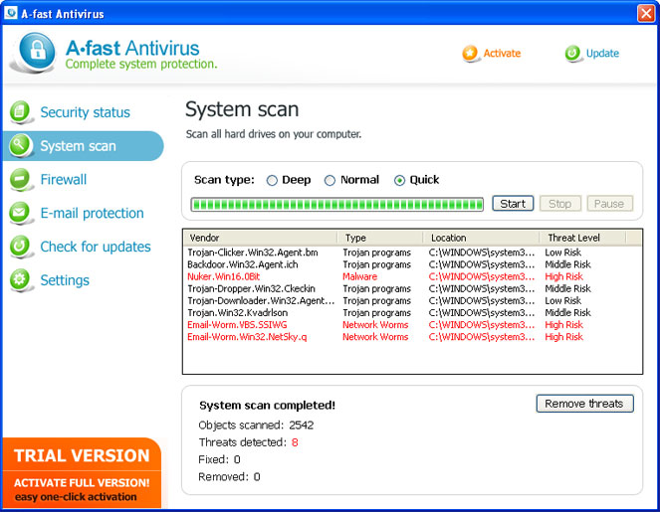The width and height of the screenshot is (660, 512).
Task: Select the Quick scan type
Action: click(x=399, y=180)
